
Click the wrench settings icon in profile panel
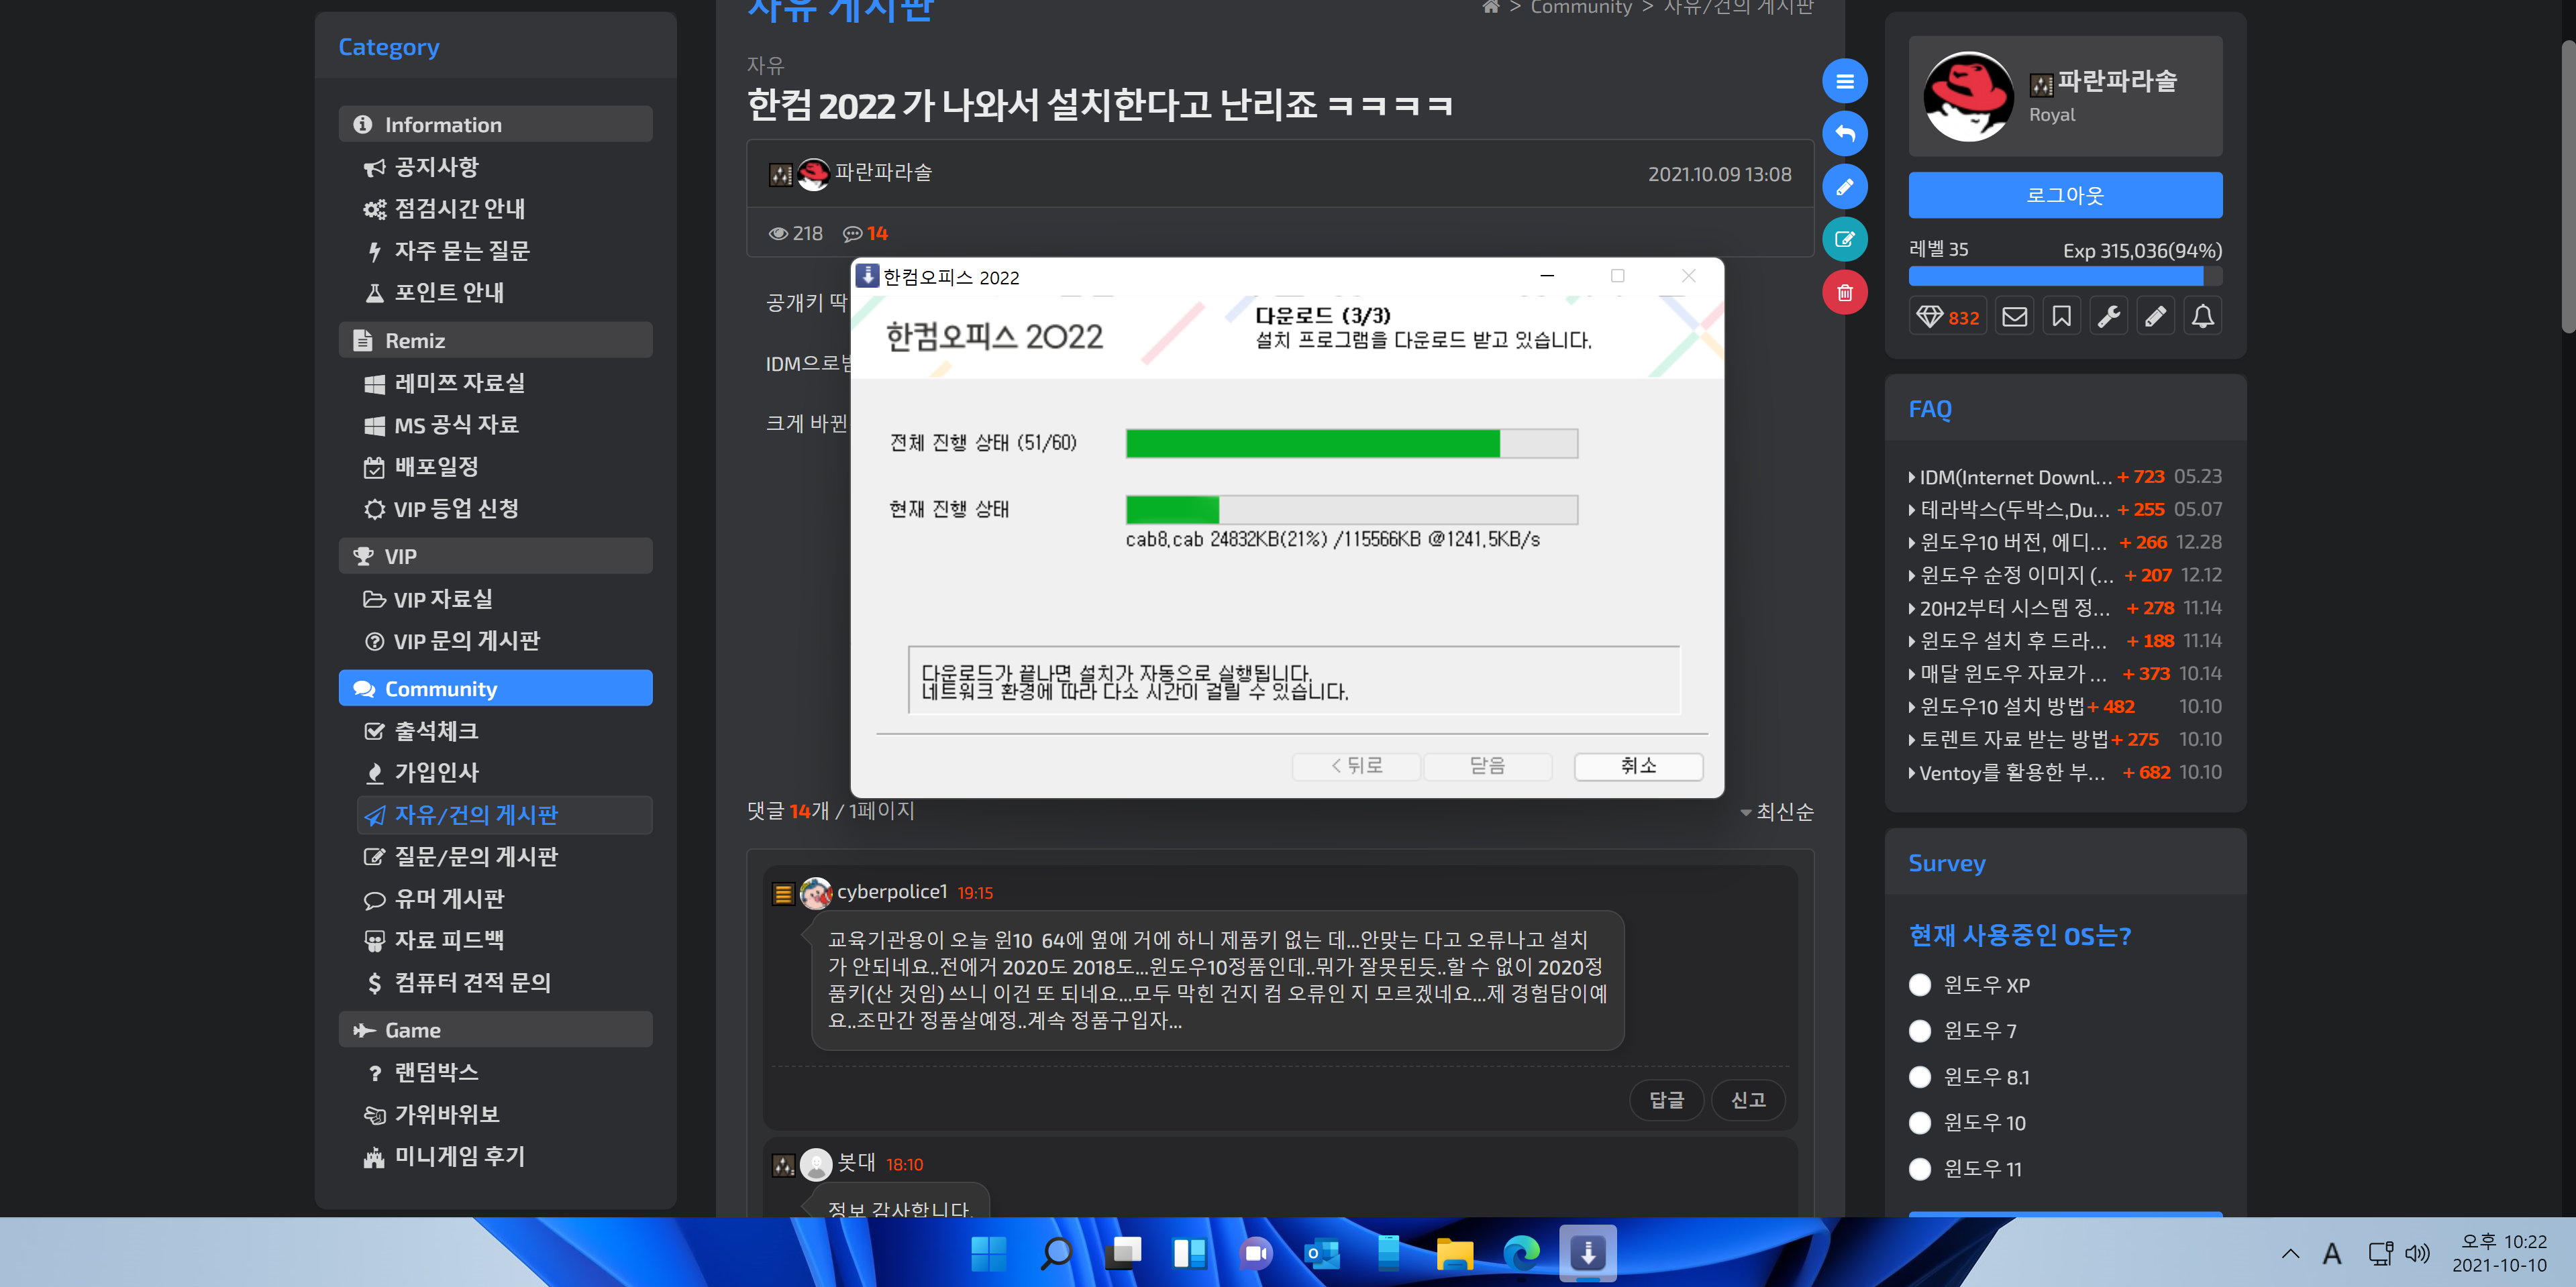point(2108,317)
